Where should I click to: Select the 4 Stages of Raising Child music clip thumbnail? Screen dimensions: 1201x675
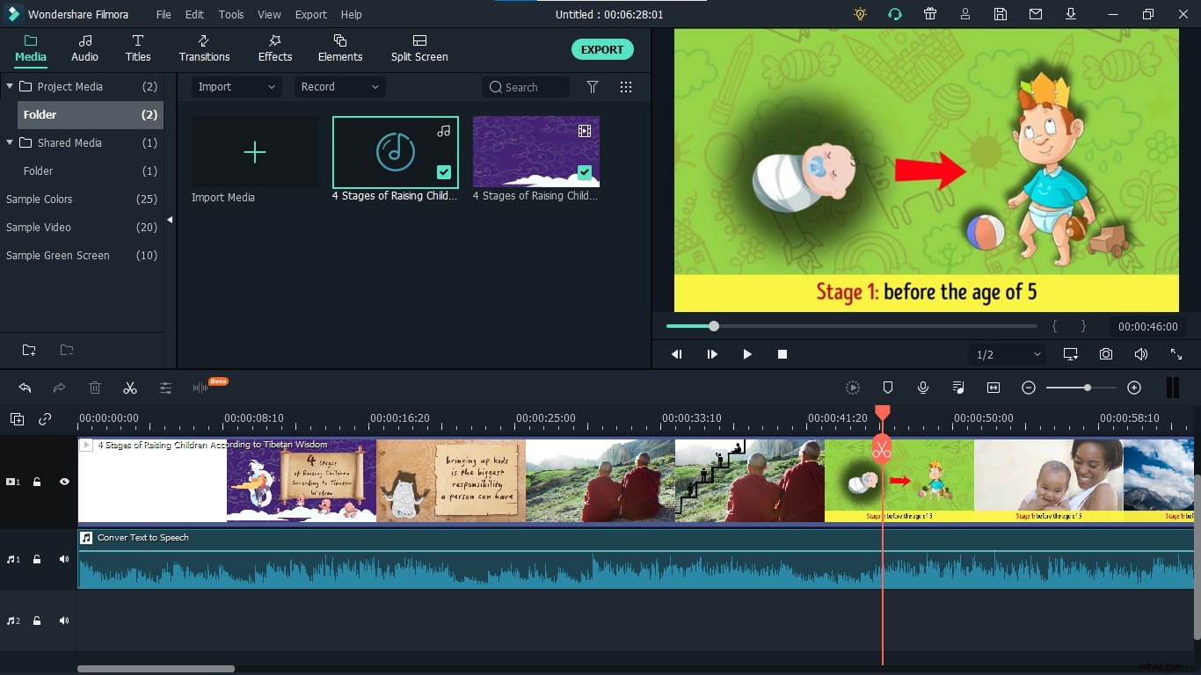(395, 151)
